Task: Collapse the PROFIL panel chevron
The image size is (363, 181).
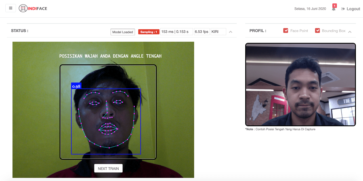Action: pos(350,32)
